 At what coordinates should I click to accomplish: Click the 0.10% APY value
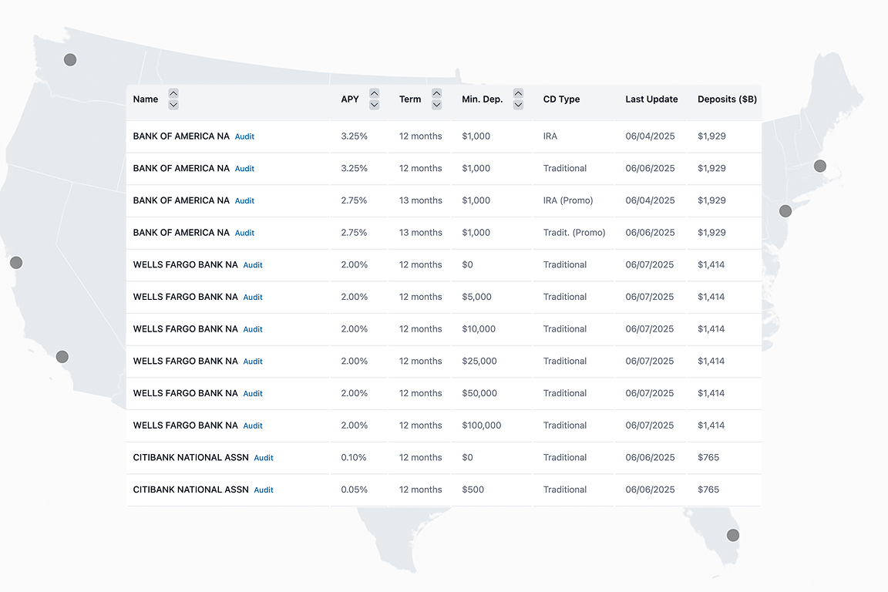(353, 457)
